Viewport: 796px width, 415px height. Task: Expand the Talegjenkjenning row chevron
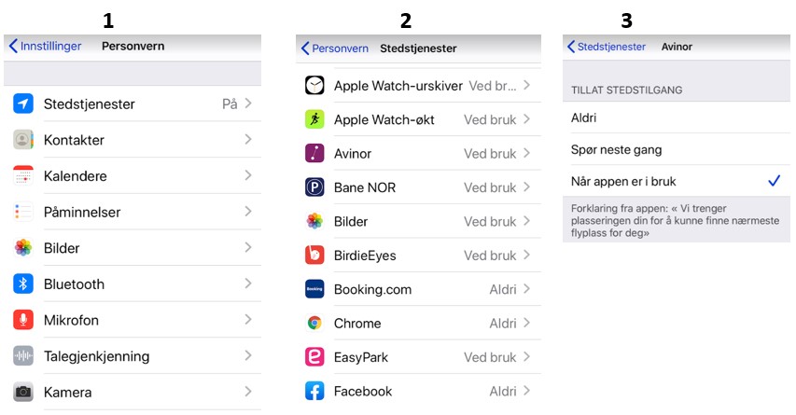click(x=248, y=355)
